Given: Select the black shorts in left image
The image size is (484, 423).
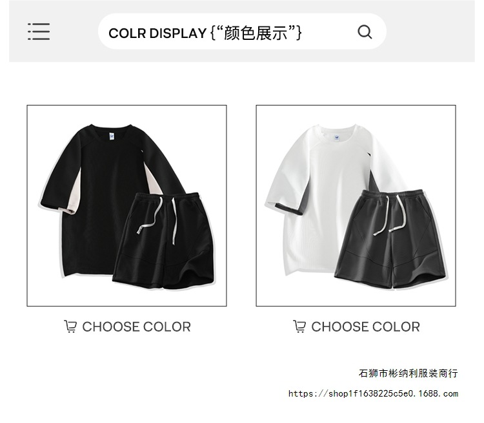Looking at the screenshot, I should tap(164, 241).
